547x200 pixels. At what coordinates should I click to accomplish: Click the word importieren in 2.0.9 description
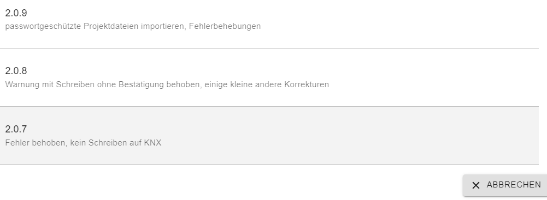163,27
